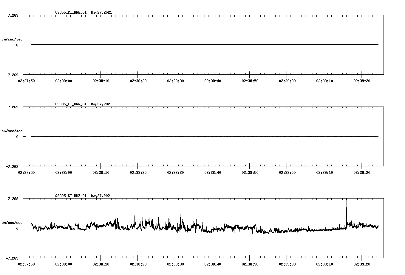
Task: Select the 02:38:40 tick on the bottom axis
Action: [x=213, y=263]
